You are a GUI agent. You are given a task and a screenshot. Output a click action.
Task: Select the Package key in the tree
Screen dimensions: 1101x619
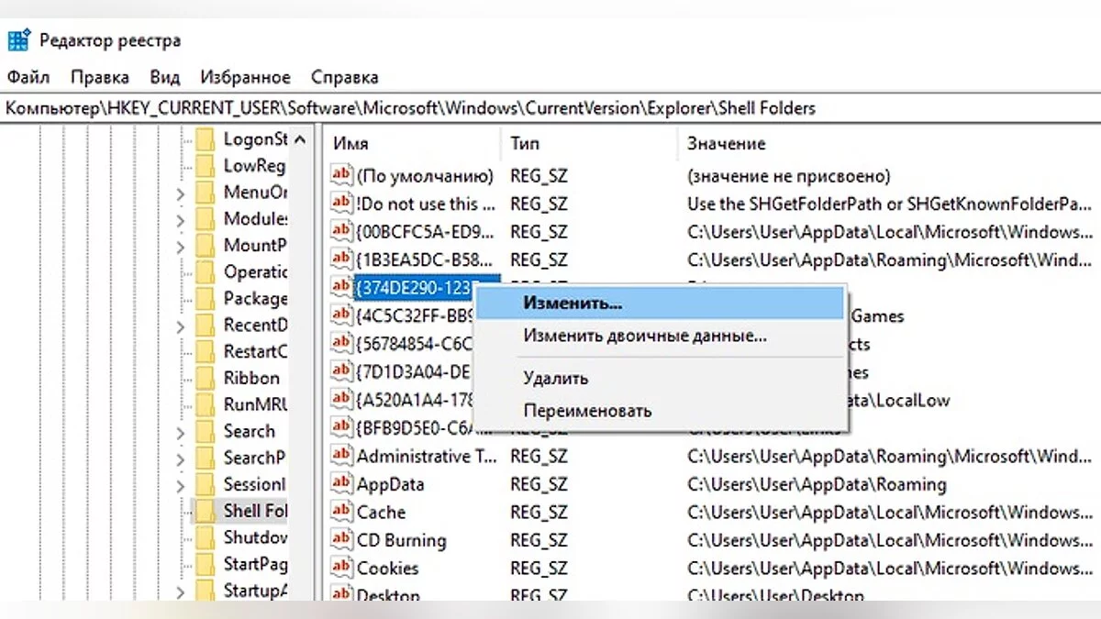point(255,299)
